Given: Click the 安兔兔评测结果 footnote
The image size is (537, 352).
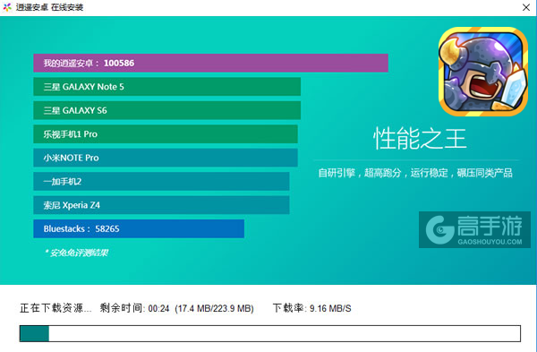Looking at the screenshot, I should click(77, 253).
